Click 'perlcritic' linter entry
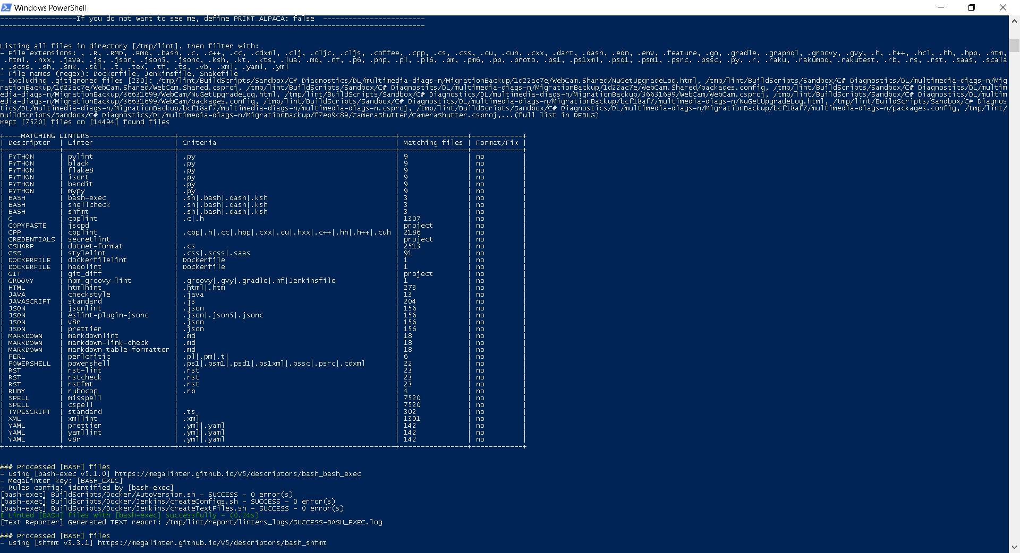The image size is (1020, 553). click(x=89, y=357)
